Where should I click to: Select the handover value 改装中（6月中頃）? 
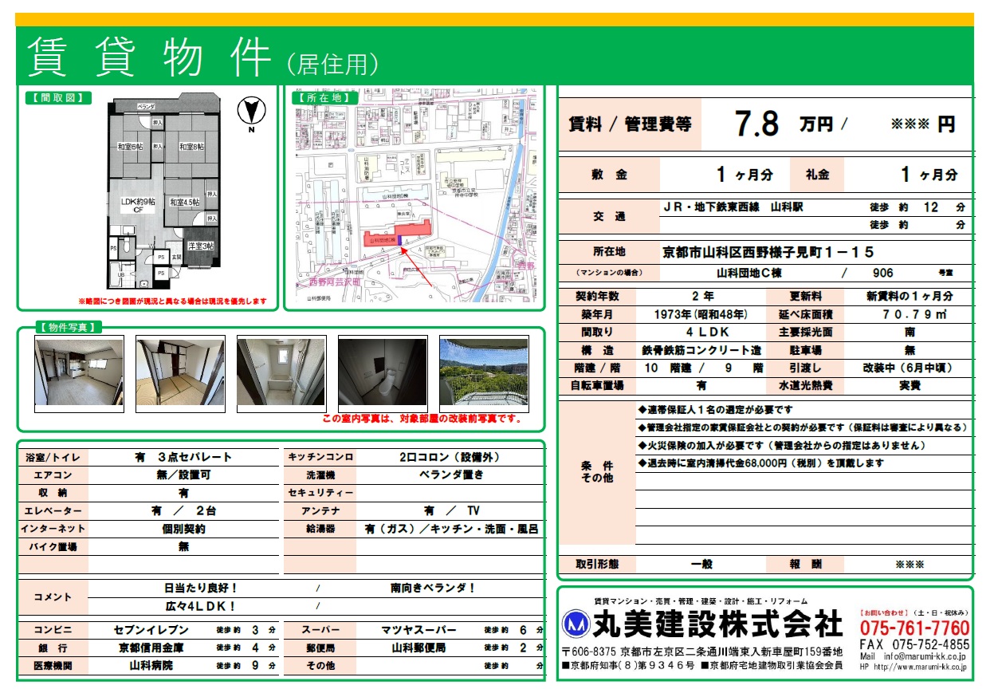[x=908, y=368]
